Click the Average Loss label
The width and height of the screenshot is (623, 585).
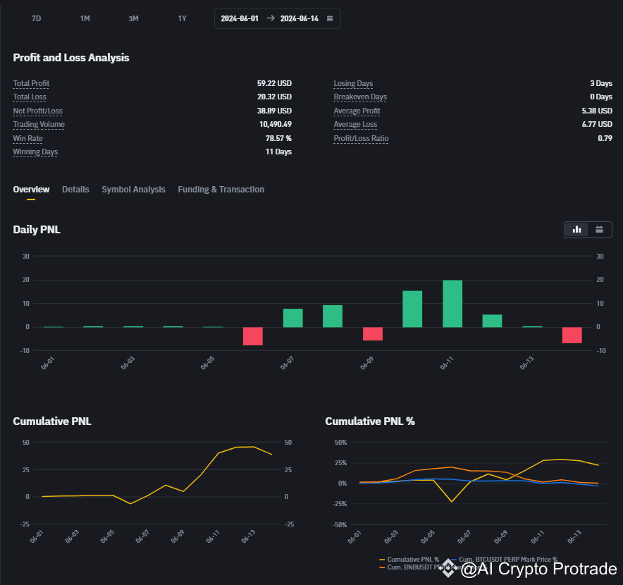[x=355, y=124]
